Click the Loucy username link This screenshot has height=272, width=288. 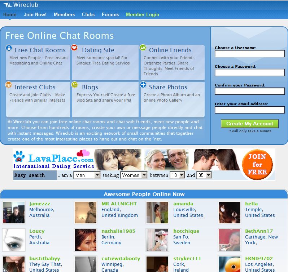click(x=37, y=231)
